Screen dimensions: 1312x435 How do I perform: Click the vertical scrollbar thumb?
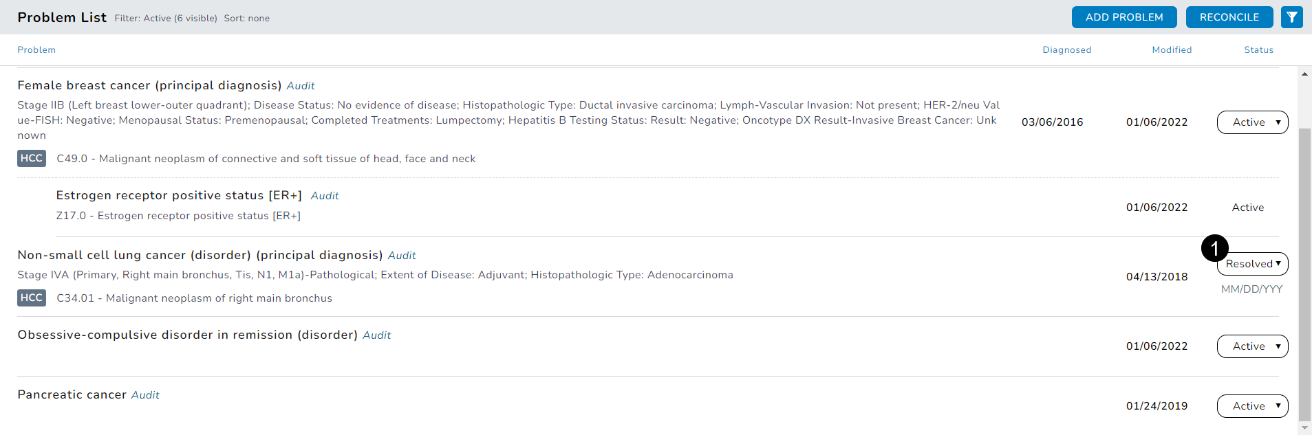click(1304, 275)
